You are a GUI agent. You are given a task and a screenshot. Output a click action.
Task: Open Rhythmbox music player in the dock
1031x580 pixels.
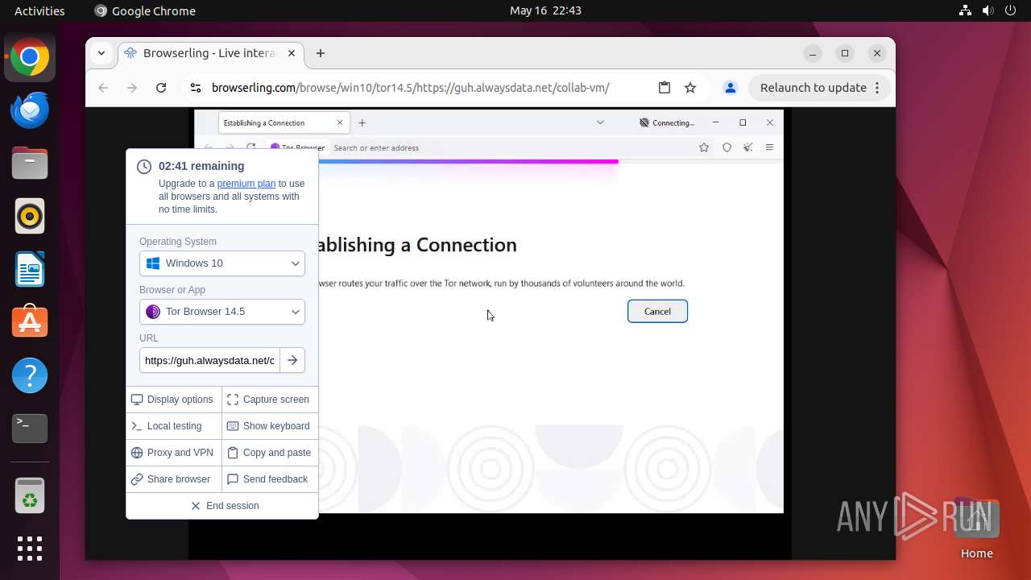30,217
